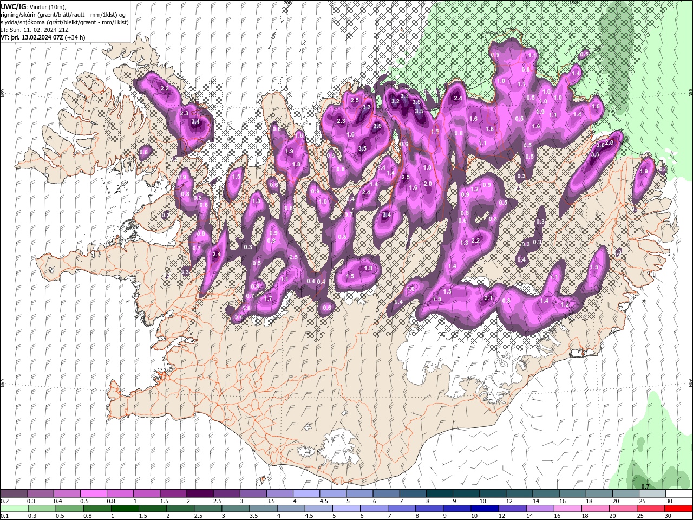Select the light pink 16–18 rain swatch
This screenshot has width=693, height=520.
tap(568, 509)
